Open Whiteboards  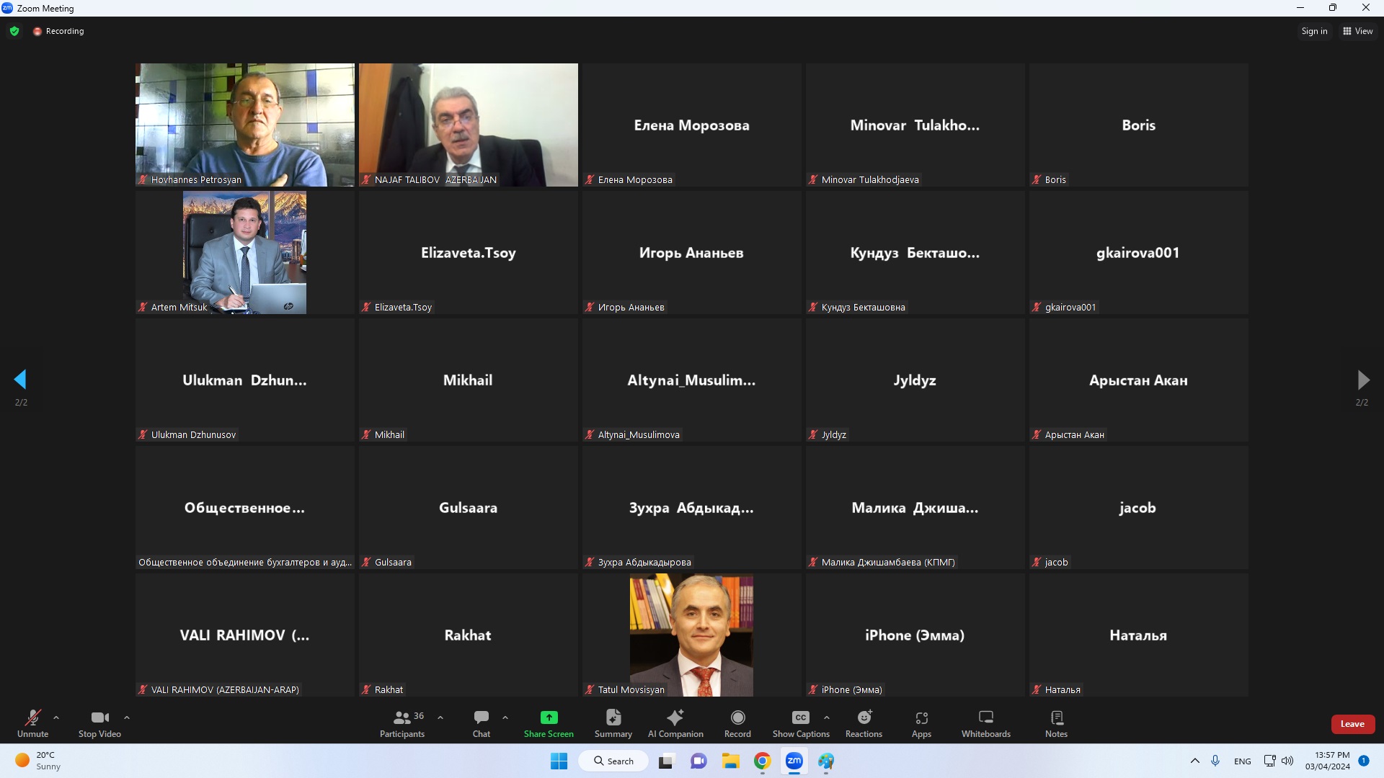[x=985, y=723]
